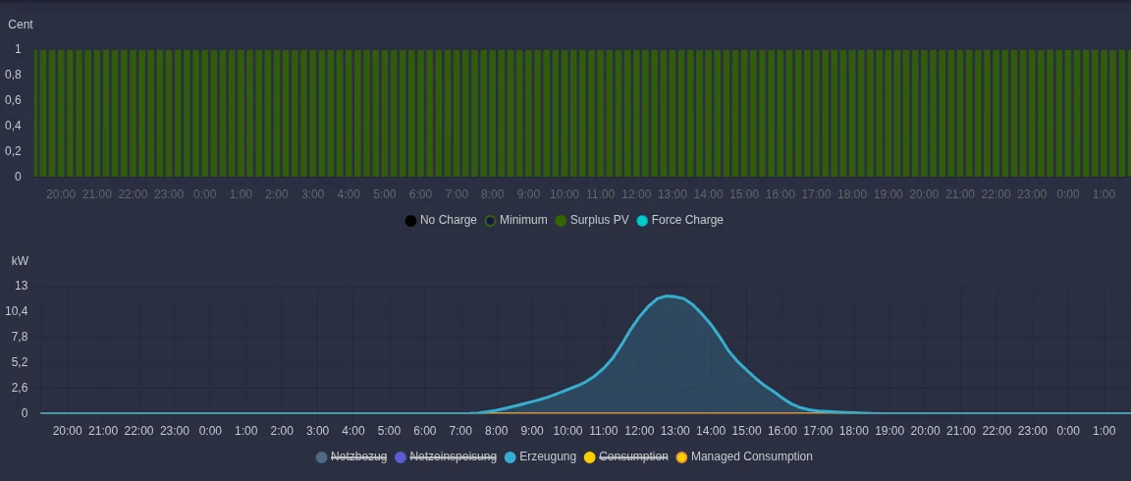Click the Cent axis unit label
The image size is (1131, 481).
(21, 25)
